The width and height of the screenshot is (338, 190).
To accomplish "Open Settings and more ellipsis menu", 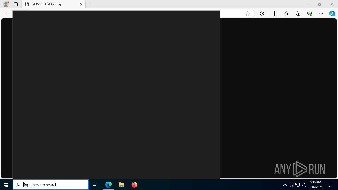I will pos(321,13).
